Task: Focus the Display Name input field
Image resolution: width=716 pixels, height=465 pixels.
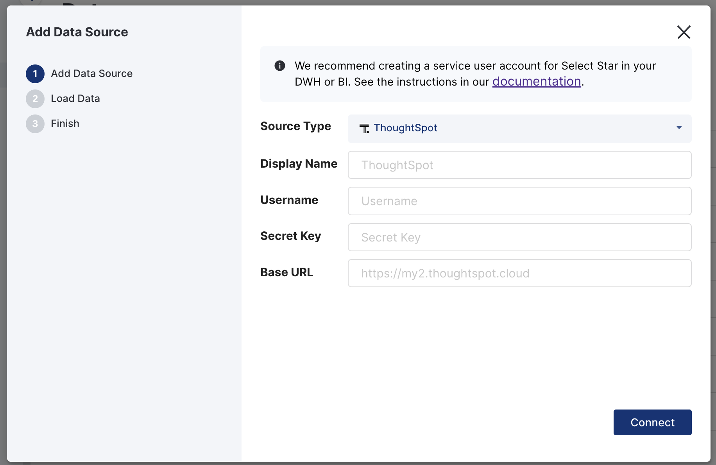Action: point(519,165)
